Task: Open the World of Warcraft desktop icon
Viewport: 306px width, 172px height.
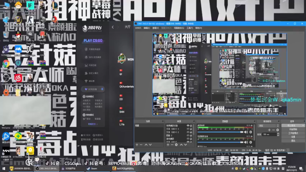Action: (18, 20)
